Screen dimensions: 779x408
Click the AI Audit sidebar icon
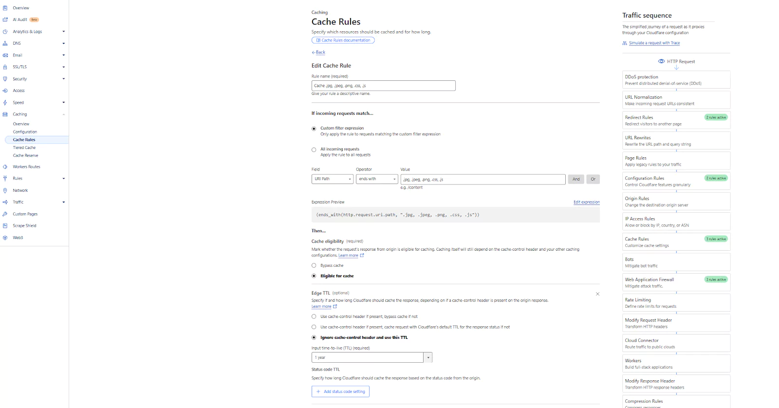5,19
